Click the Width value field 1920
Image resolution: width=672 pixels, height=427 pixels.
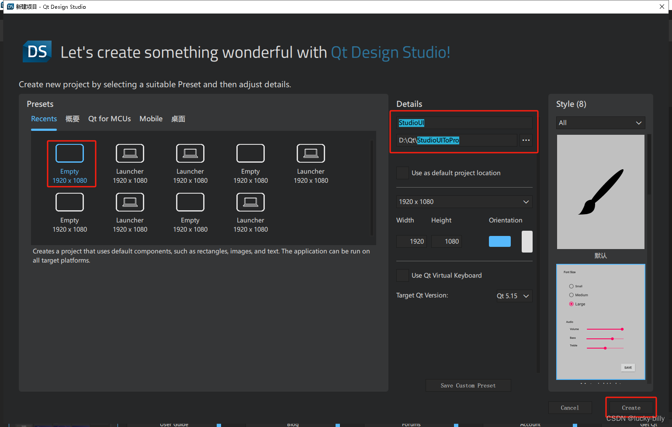[x=412, y=241]
